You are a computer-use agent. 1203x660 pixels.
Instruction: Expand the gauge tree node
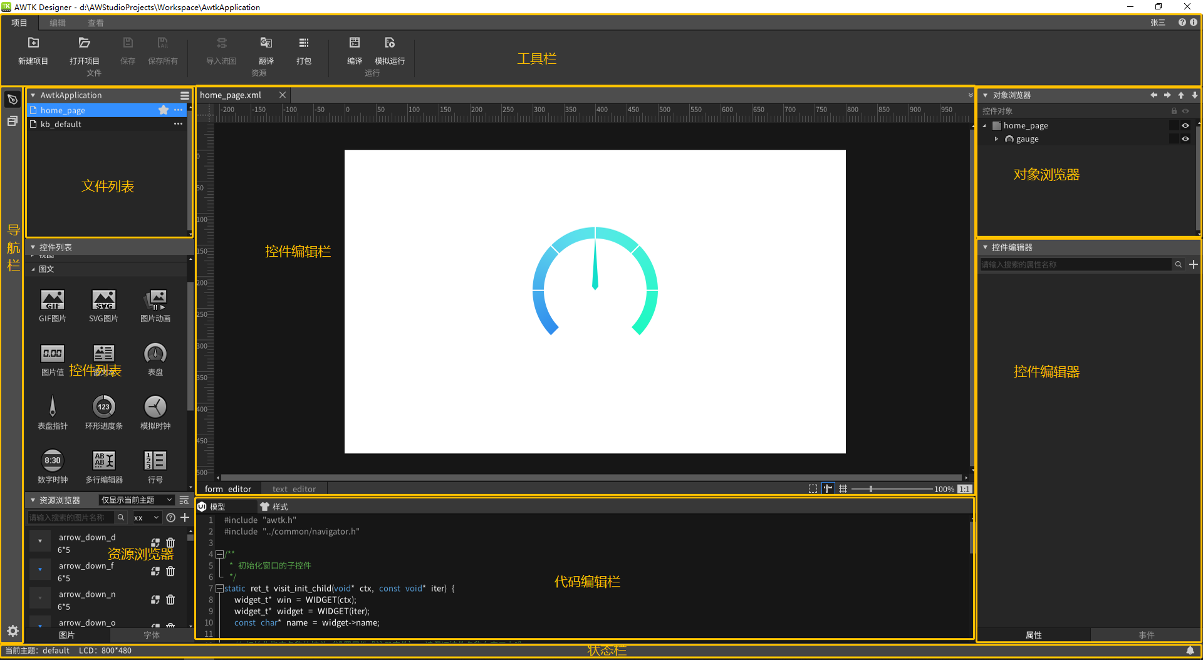pos(997,139)
